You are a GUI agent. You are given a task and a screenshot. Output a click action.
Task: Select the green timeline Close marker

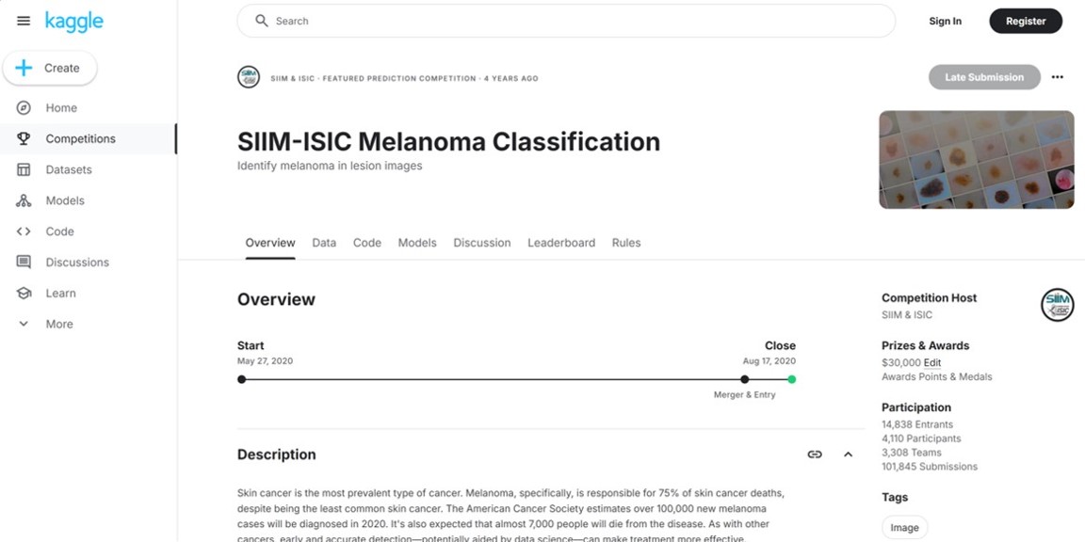click(791, 379)
